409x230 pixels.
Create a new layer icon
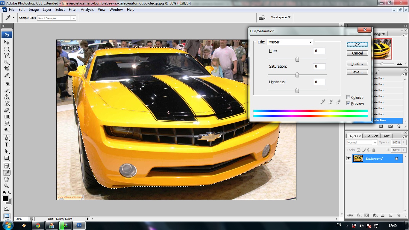tap(391, 215)
